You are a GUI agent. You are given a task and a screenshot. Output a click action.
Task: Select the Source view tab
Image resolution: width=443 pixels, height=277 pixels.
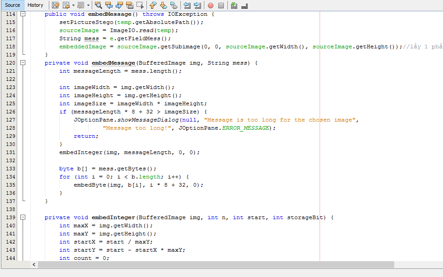12,5
